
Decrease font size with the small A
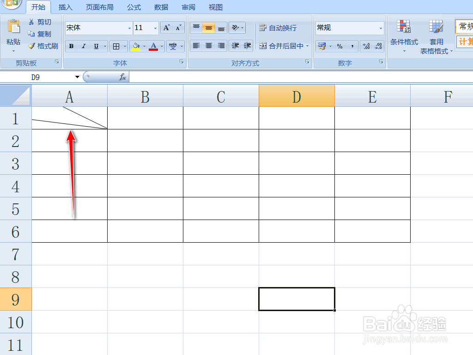[x=178, y=28]
